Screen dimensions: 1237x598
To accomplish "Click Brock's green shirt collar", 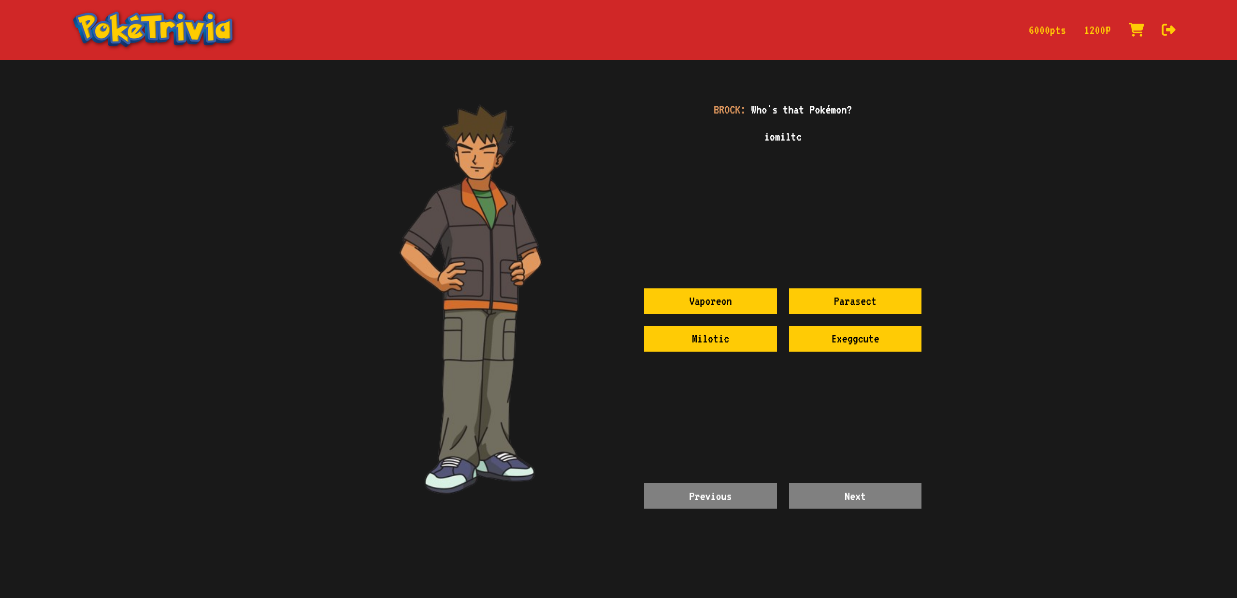I will point(485,203).
